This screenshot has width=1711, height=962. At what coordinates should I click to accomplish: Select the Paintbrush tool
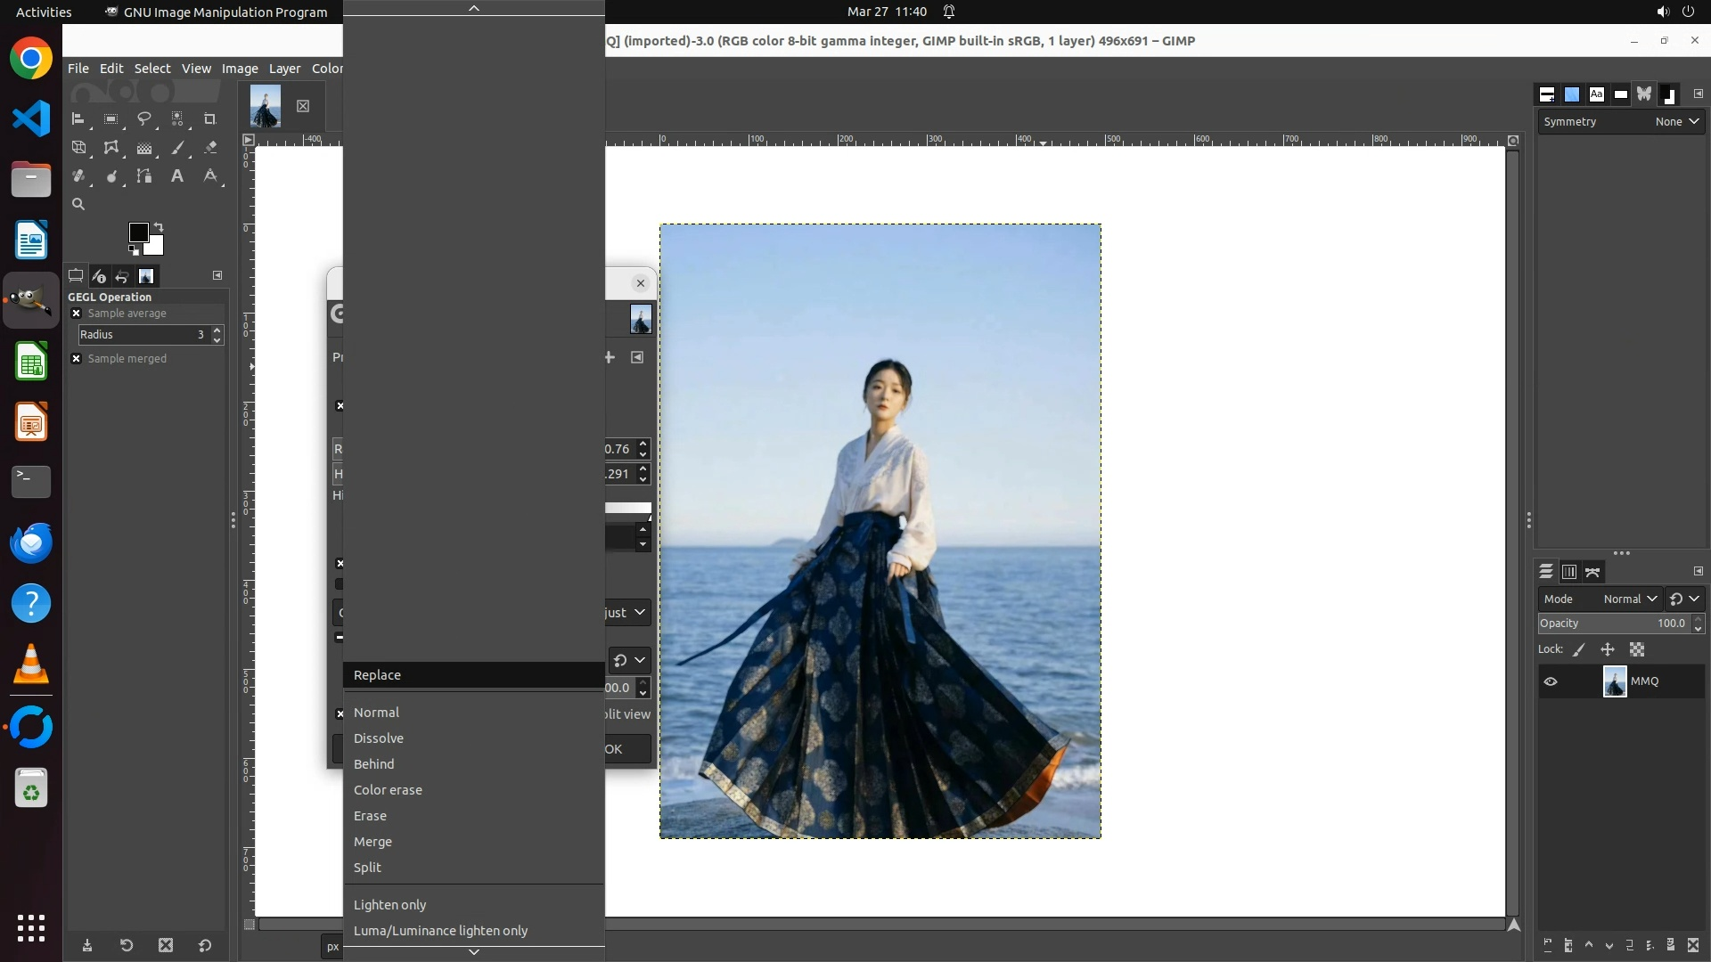177,148
